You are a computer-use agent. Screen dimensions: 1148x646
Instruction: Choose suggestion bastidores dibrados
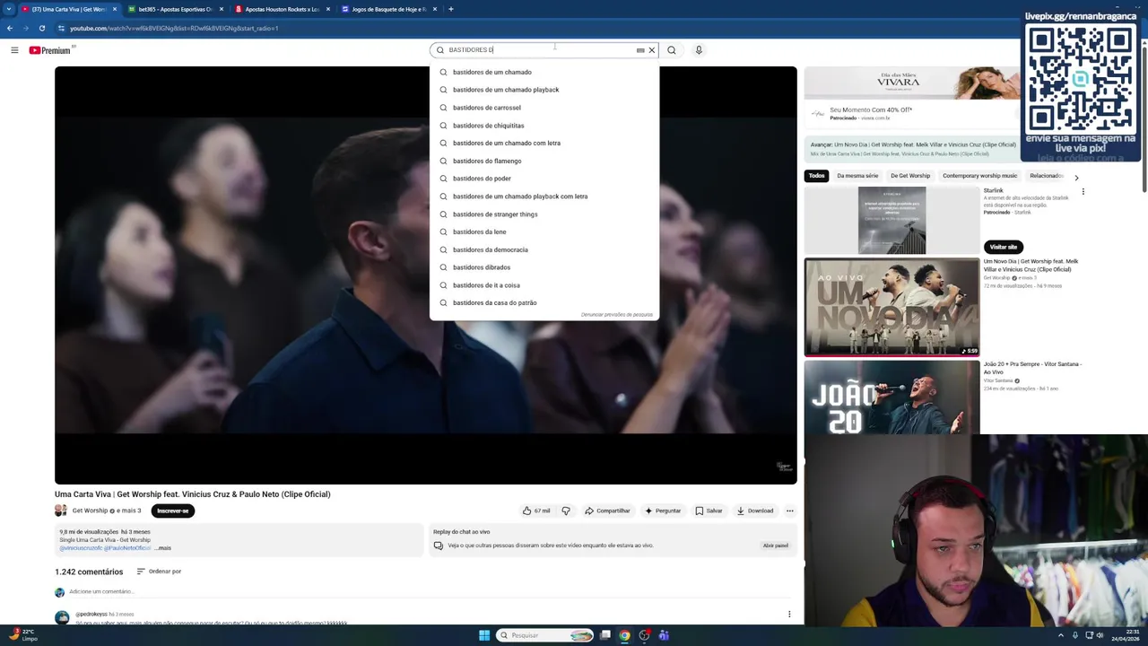tap(544, 267)
